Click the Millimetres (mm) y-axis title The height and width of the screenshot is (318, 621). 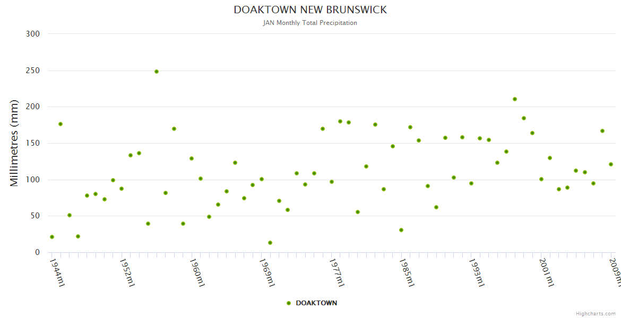click(14, 143)
